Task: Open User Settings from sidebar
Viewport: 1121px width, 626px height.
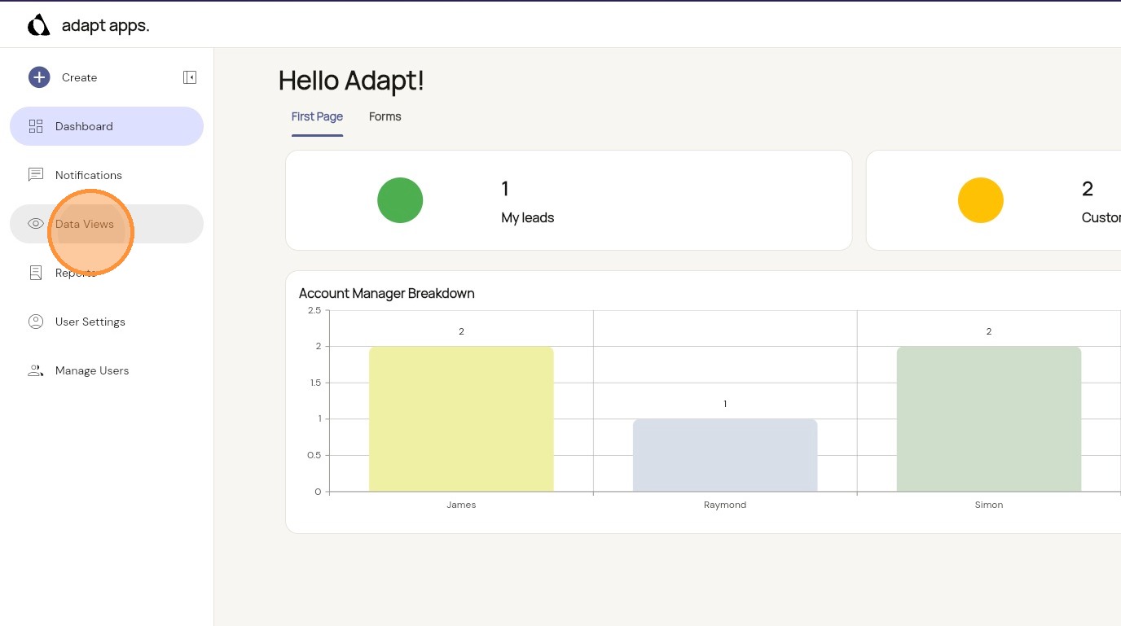Action: click(90, 322)
